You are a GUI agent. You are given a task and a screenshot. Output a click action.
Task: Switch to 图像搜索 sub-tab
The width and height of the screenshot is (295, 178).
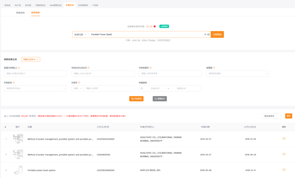(x=20, y=13)
